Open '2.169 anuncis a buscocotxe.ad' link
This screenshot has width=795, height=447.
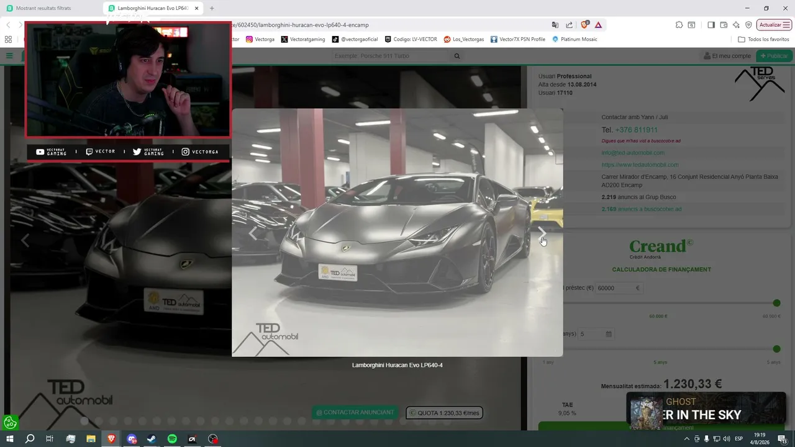click(x=642, y=209)
